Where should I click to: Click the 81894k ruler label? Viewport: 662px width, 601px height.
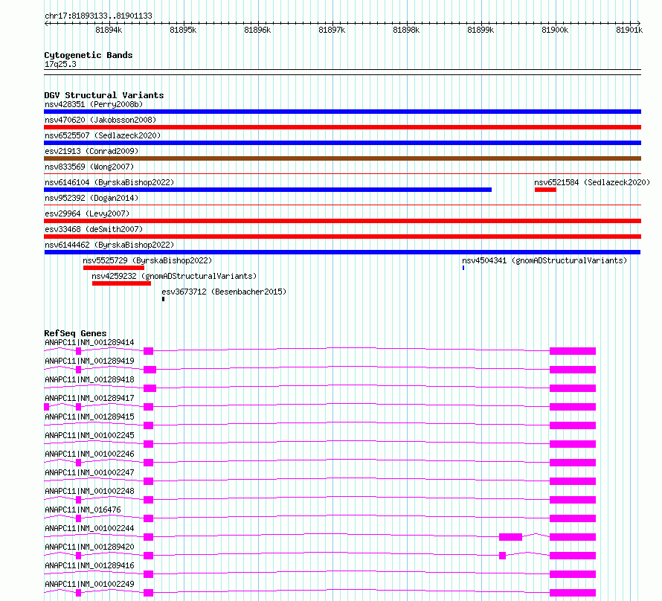(x=109, y=30)
